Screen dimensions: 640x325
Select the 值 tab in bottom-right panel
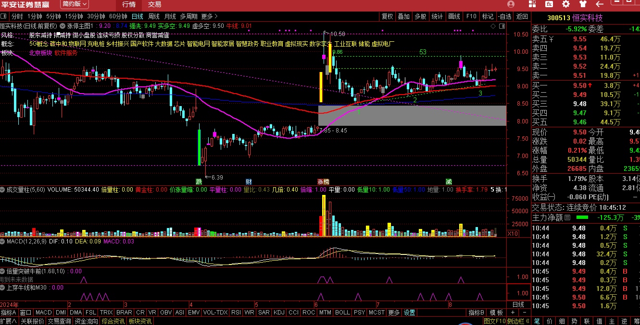click(x=599, y=321)
